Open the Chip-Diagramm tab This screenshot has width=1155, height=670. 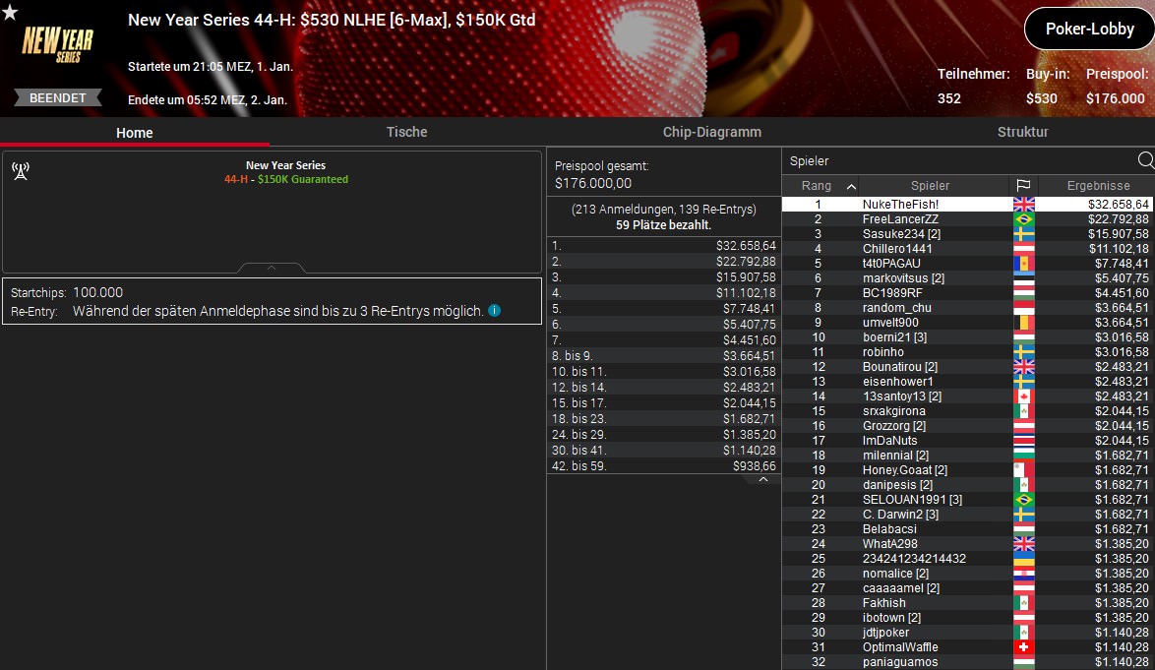click(x=711, y=132)
